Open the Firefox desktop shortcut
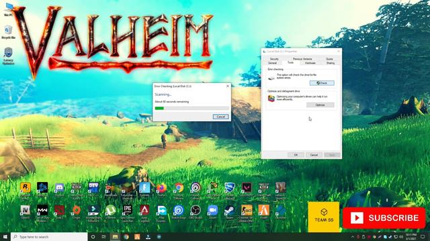430x241 pixels. 161,190
